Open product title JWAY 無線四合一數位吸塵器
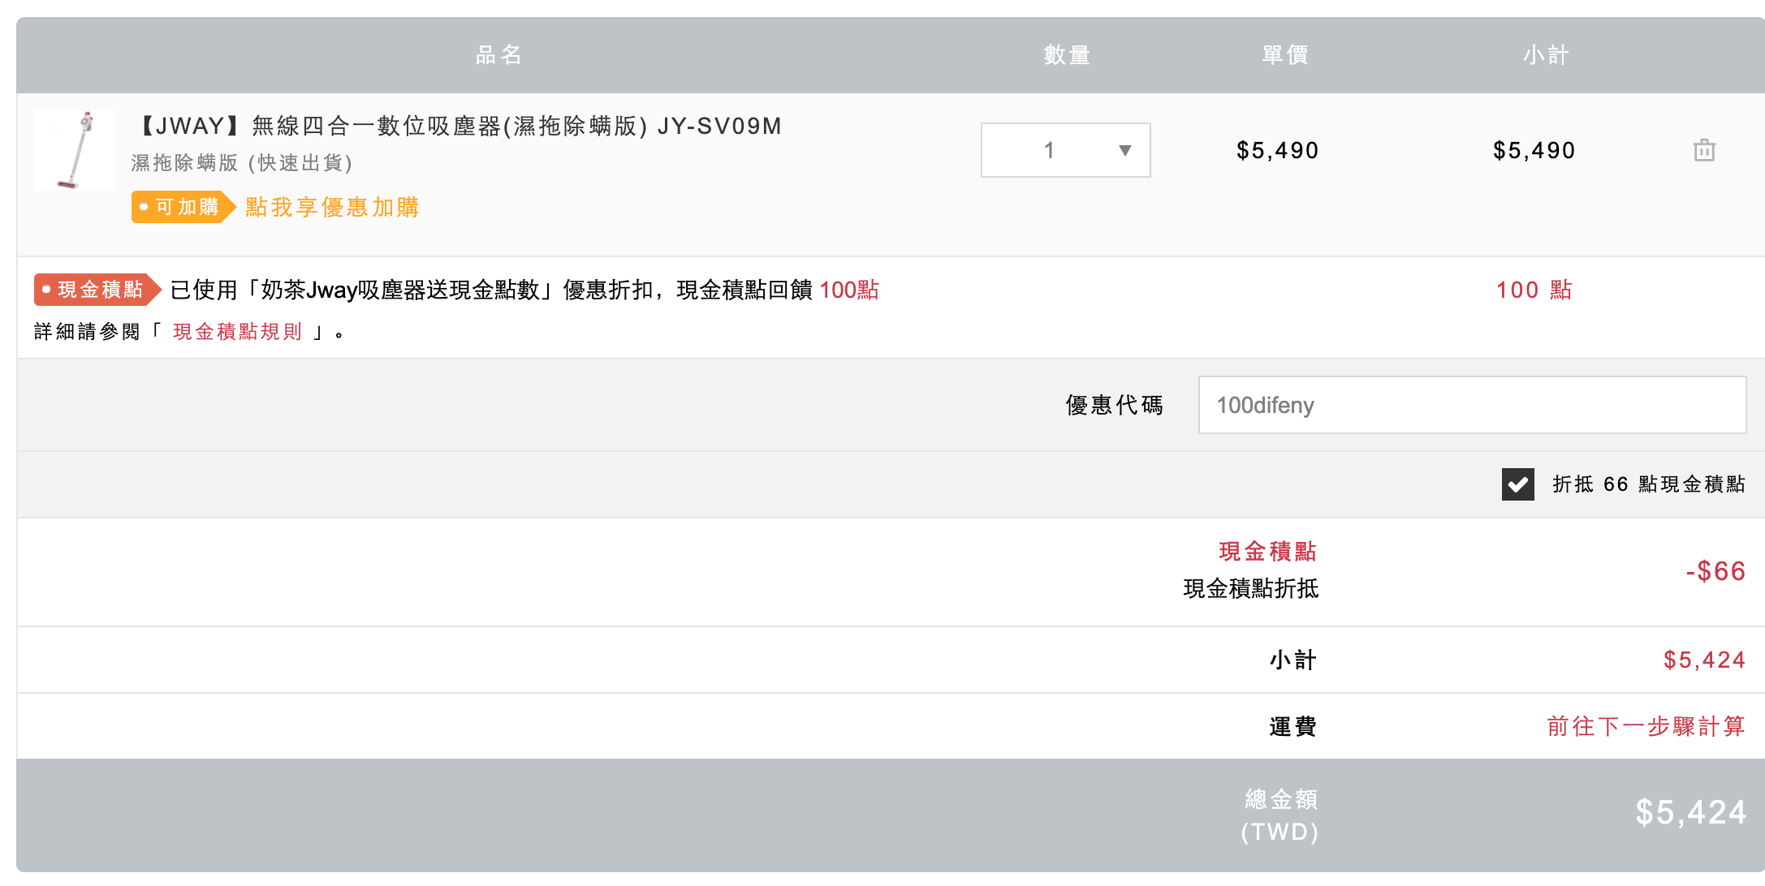This screenshot has height=886, width=1765. tap(459, 126)
